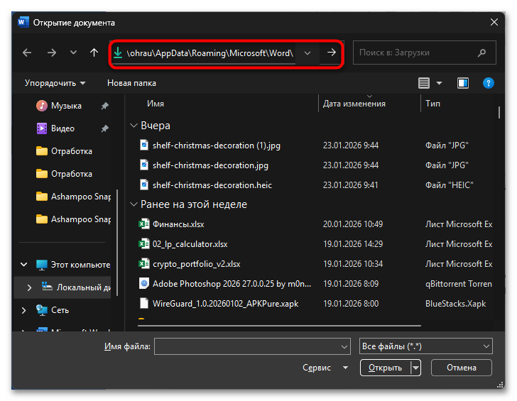
Task: Select the Музыка folder in sidebar
Action: click(66, 106)
